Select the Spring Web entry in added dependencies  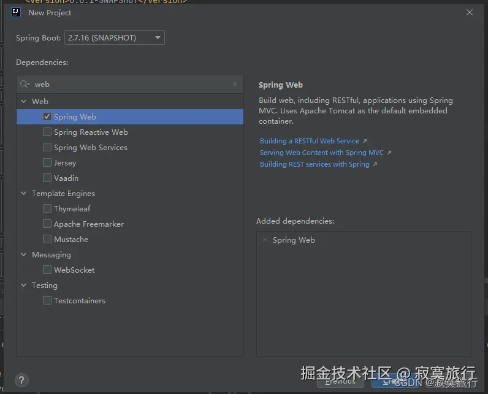point(294,240)
